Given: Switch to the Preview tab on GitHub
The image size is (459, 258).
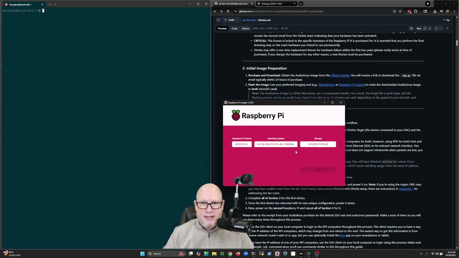Looking at the screenshot, I should coord(222,28).
